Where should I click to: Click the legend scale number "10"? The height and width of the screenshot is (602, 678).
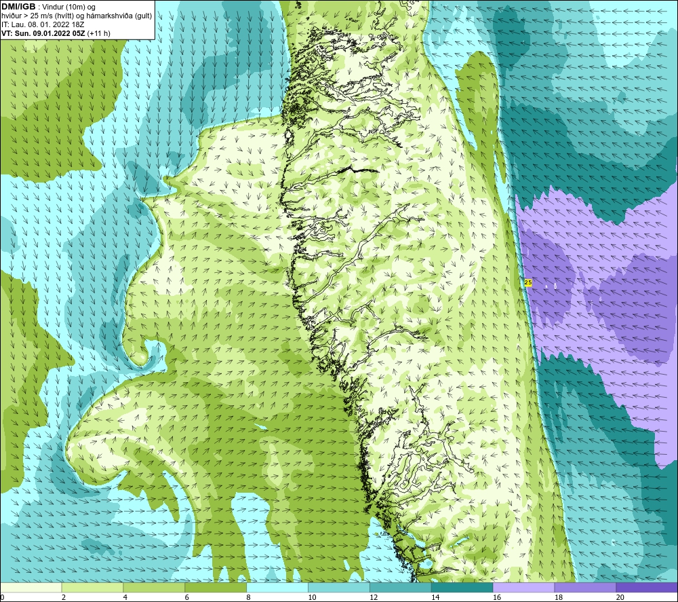click(312, 597)
